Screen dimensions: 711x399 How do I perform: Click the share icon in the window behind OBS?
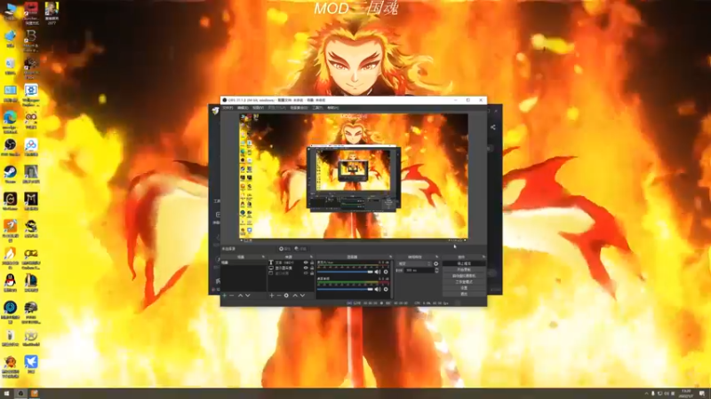click(493, 128)
